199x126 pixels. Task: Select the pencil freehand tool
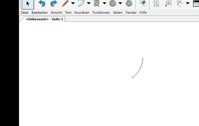[65, 3]
